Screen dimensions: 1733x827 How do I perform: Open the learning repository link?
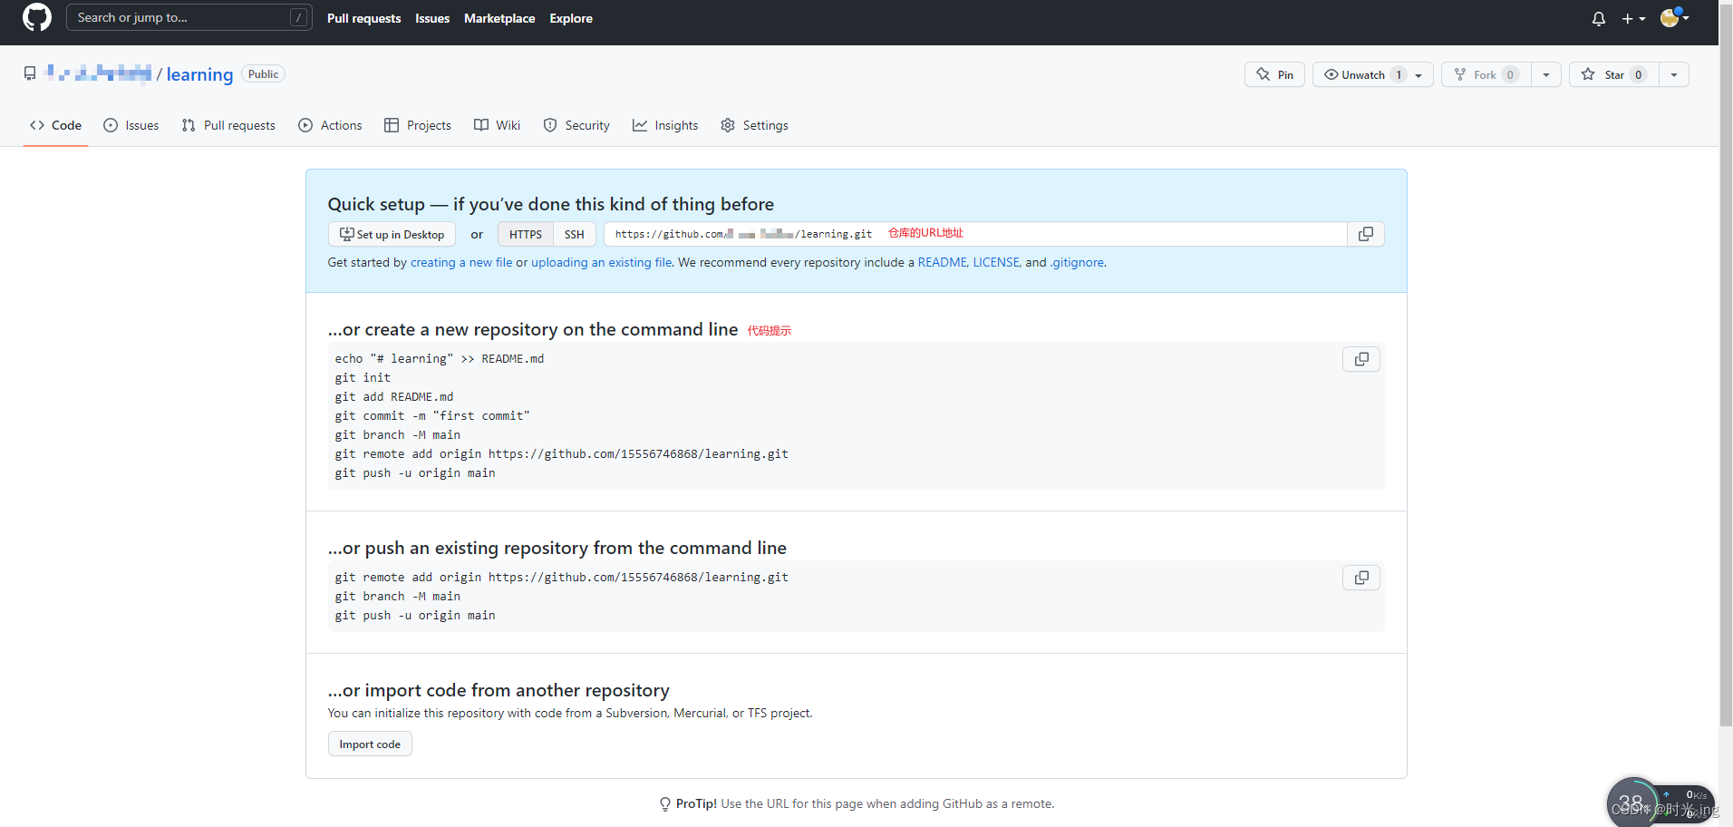point(199,74)
